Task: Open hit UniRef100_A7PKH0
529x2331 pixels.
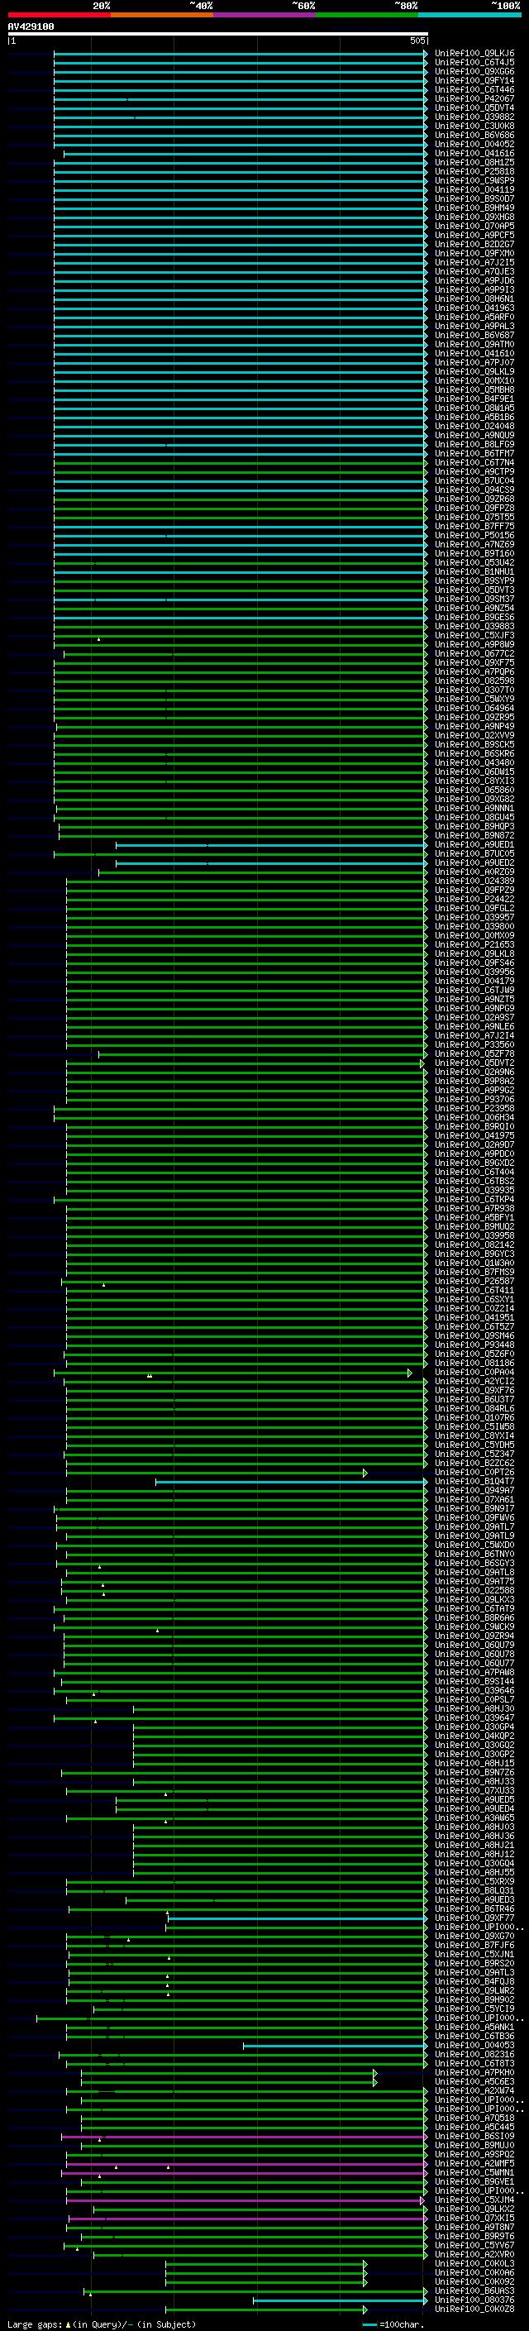Action: (474, 2072)
